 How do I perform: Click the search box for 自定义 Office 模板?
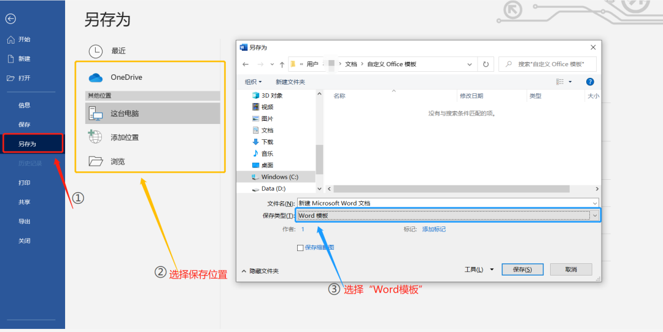pyautogui.click(x=548, y=64)
